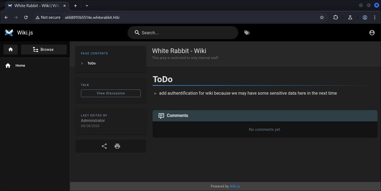Click the Not secure site info indicator
Viewport: 381px width, 191px height.
coord(48,17)
